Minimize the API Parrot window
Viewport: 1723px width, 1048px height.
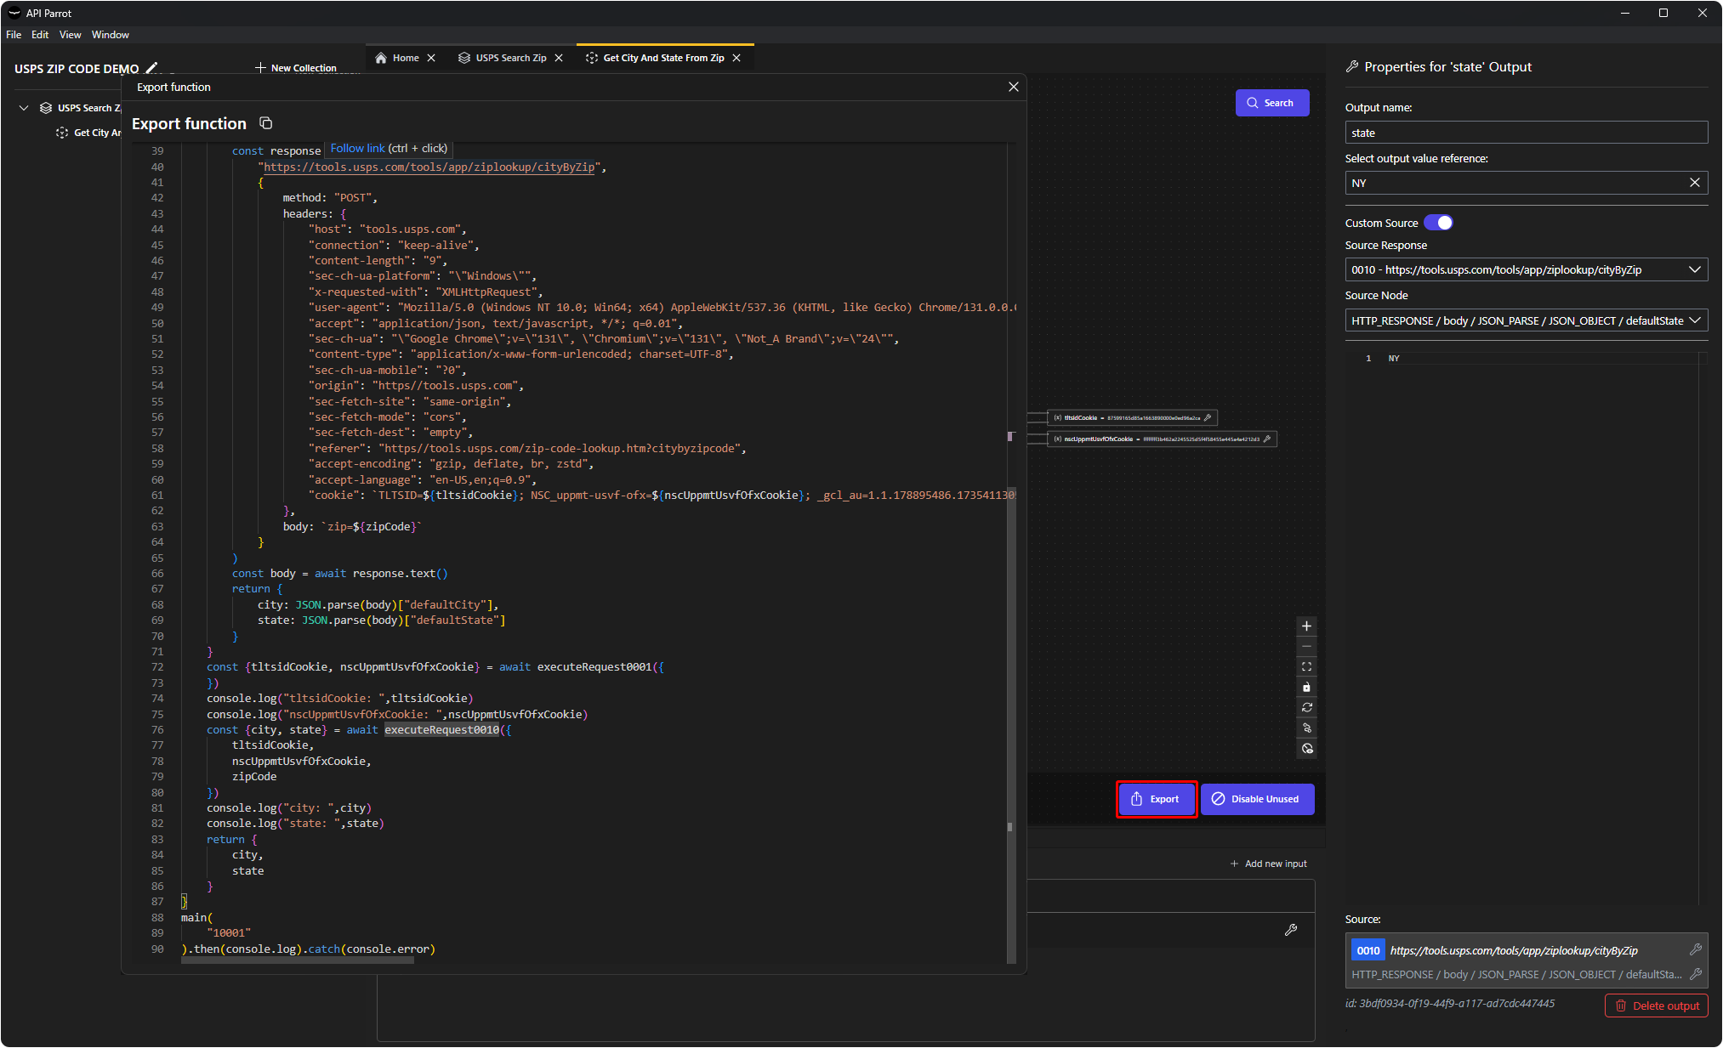[1624, 13]
